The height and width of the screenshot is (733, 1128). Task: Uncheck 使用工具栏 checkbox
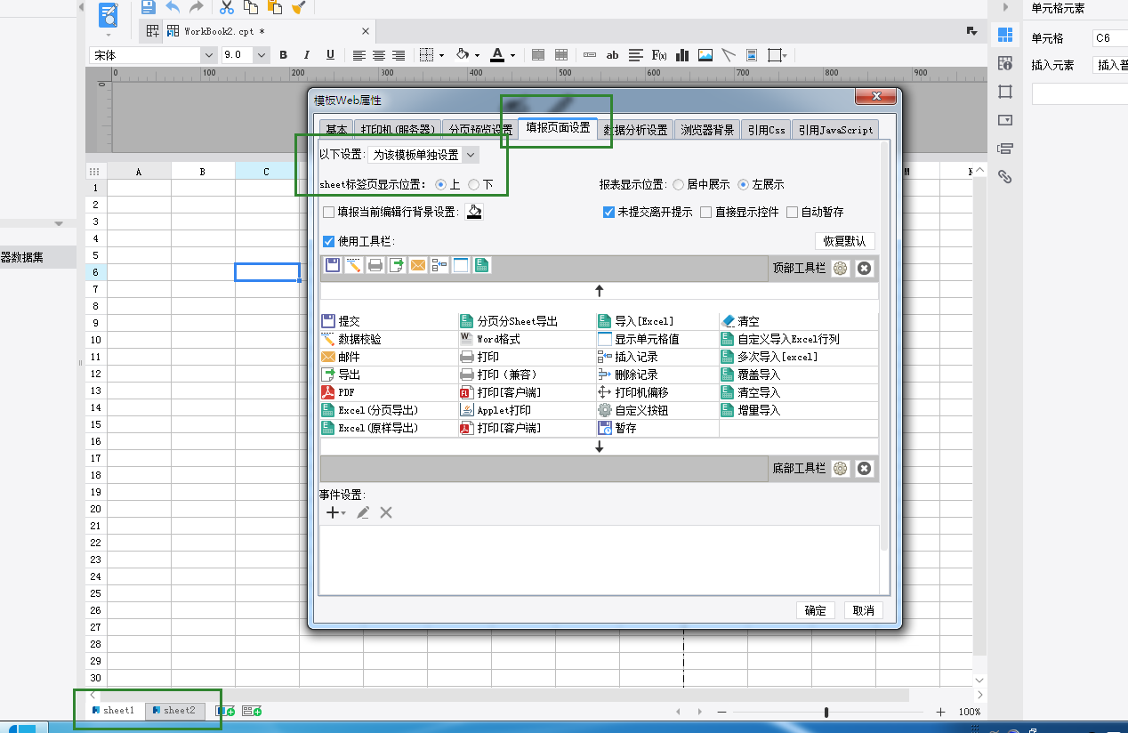coord(329,241)
